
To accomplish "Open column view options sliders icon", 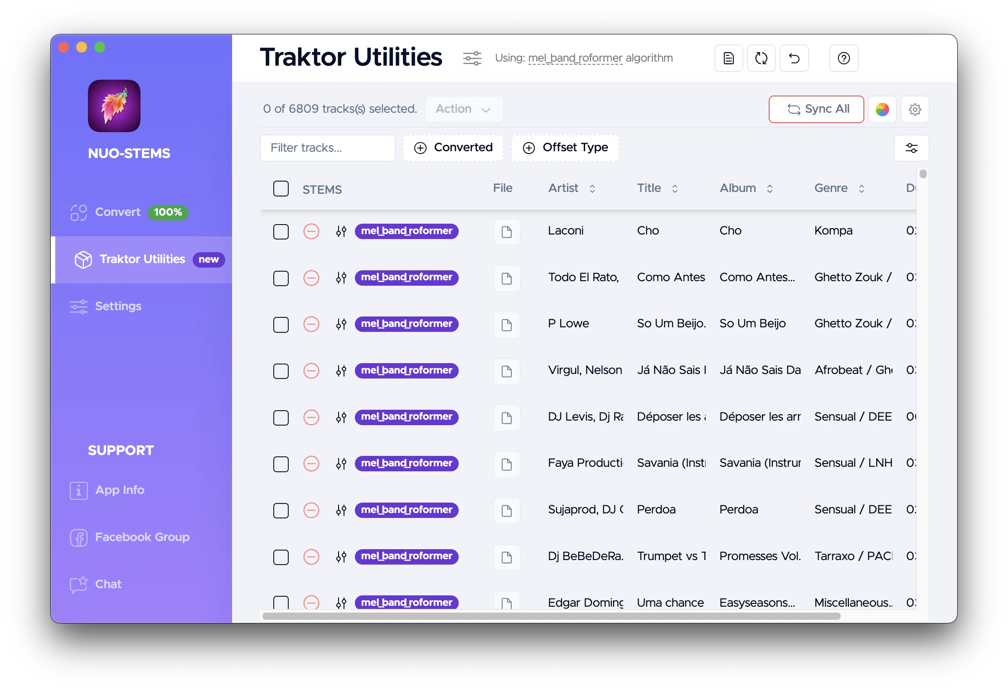I will (911, 148).
